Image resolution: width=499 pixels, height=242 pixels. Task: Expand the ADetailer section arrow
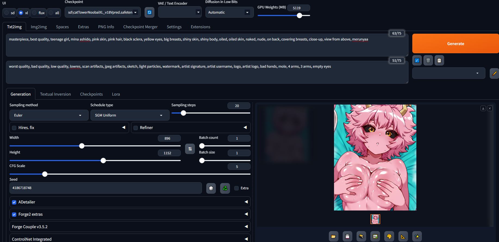point(246,202)
